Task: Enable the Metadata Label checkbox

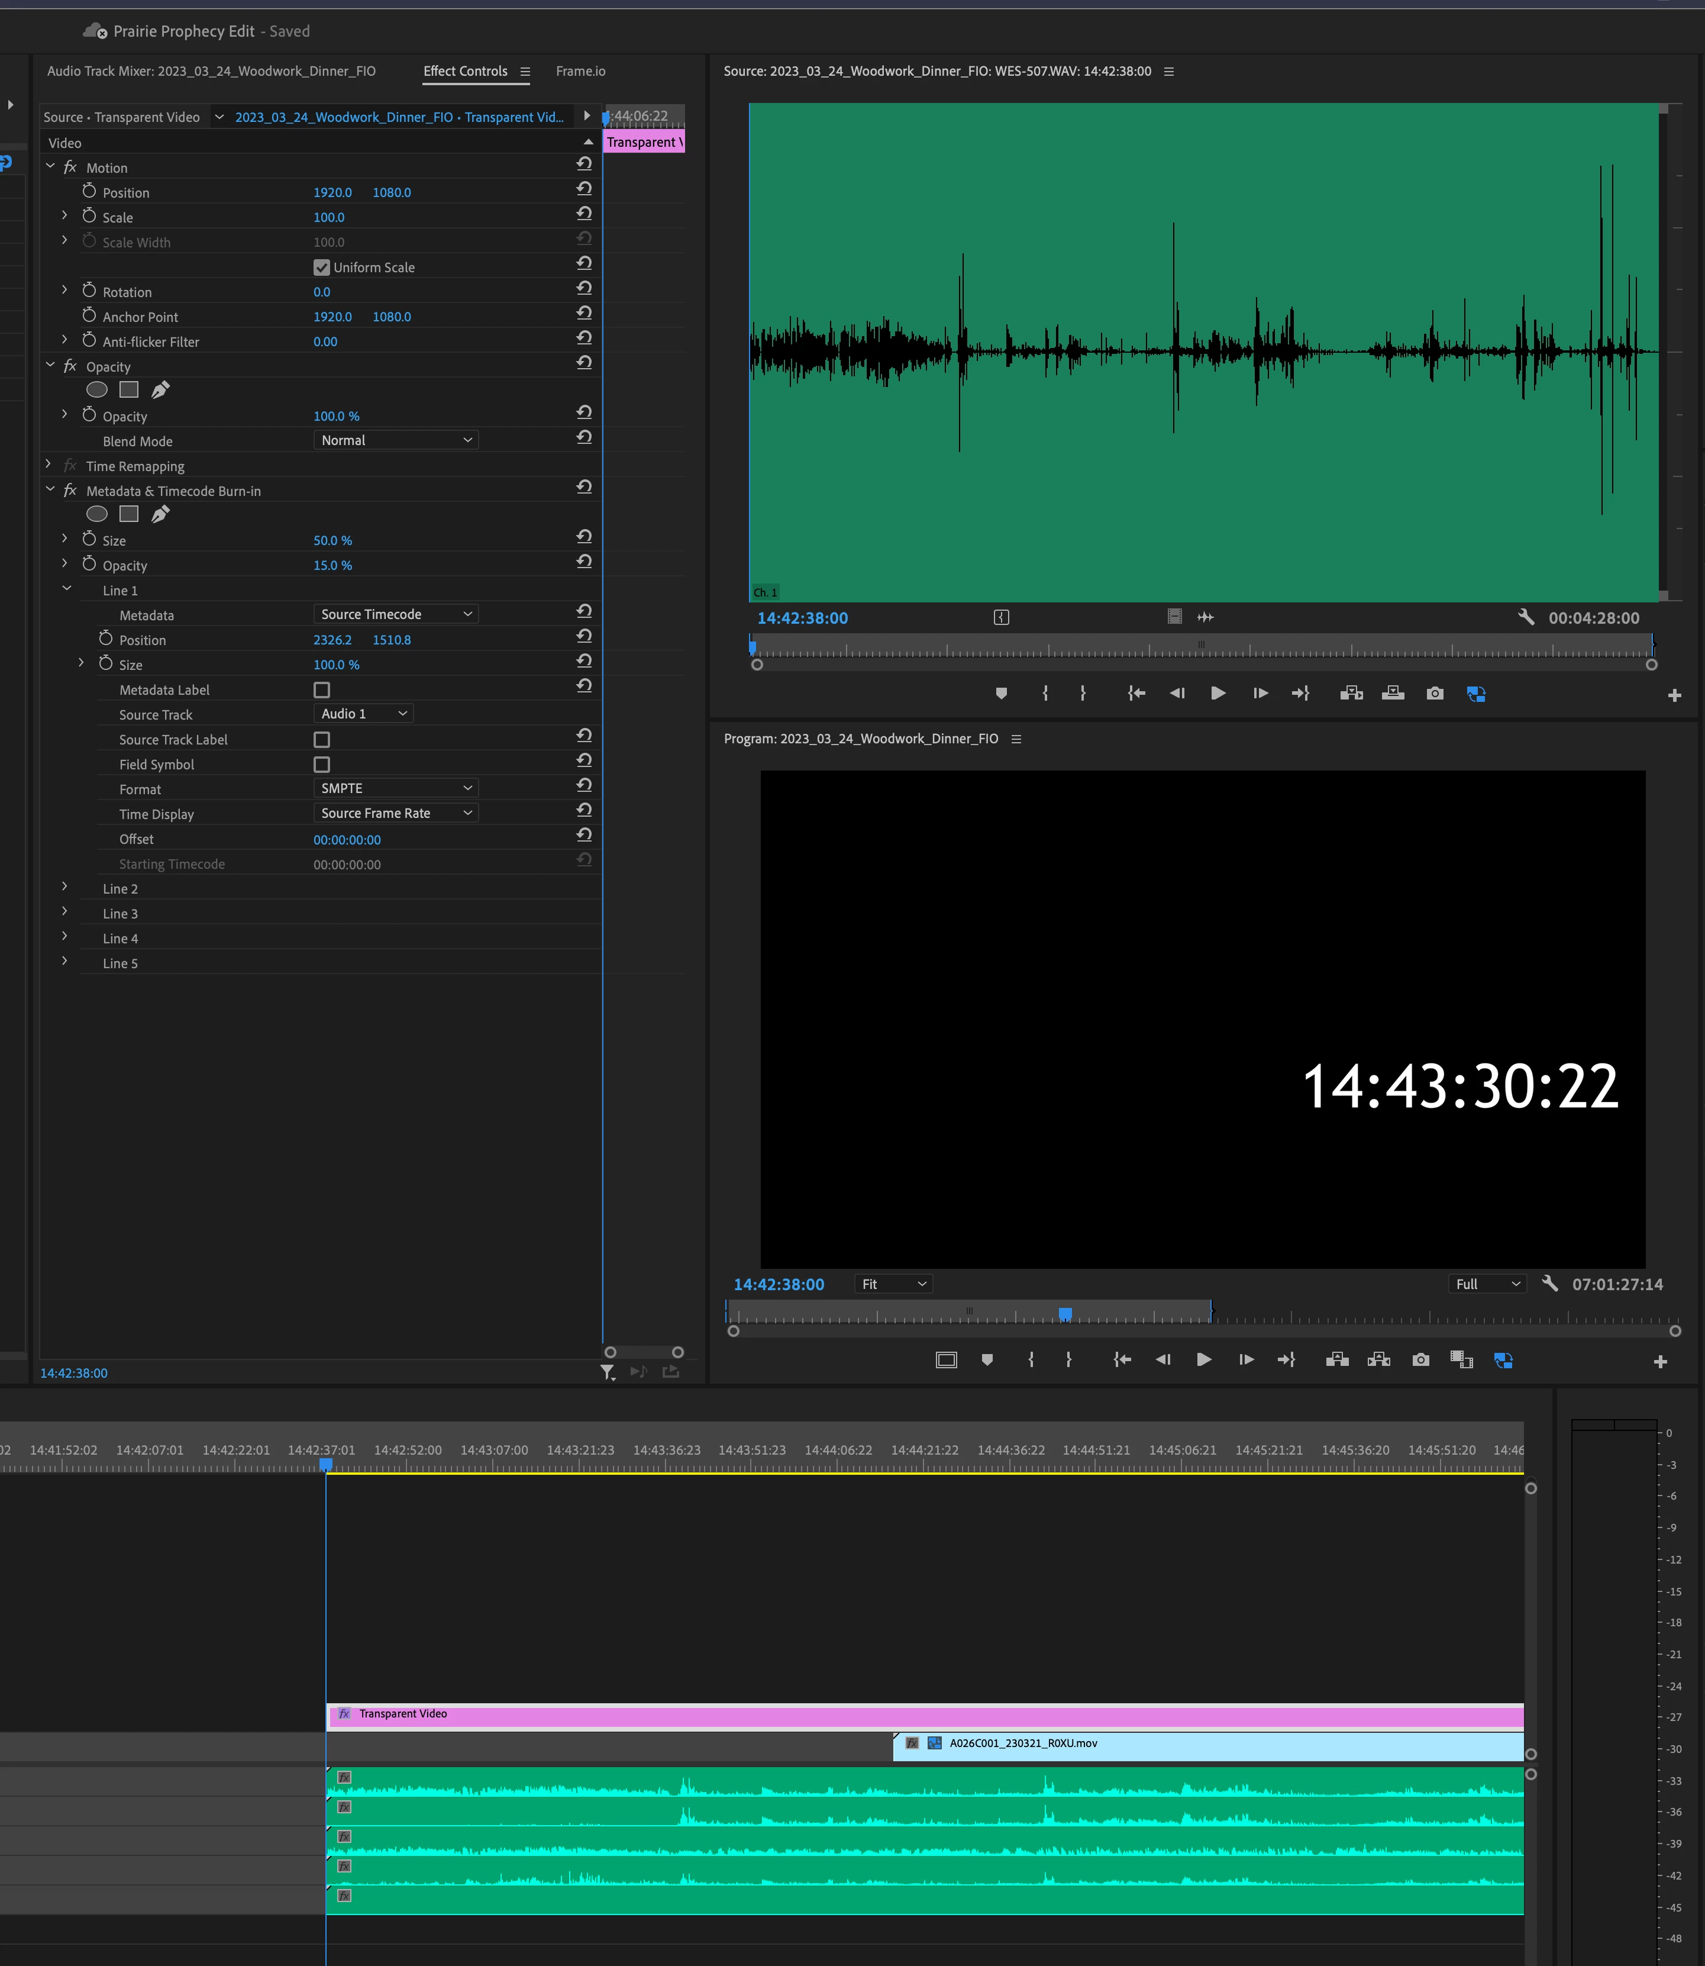Action: pyautogui.click(x=322, y=690)
